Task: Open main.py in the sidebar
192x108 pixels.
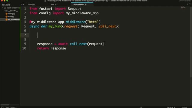Action: point(11,17)
